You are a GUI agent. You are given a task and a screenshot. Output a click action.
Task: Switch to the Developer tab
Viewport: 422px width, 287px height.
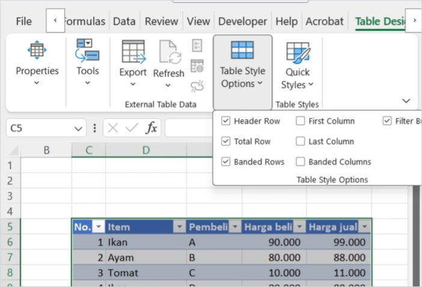tap(242, 21)
